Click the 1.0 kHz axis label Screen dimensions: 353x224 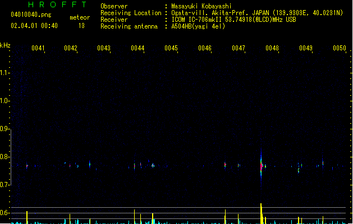point(4,101)
